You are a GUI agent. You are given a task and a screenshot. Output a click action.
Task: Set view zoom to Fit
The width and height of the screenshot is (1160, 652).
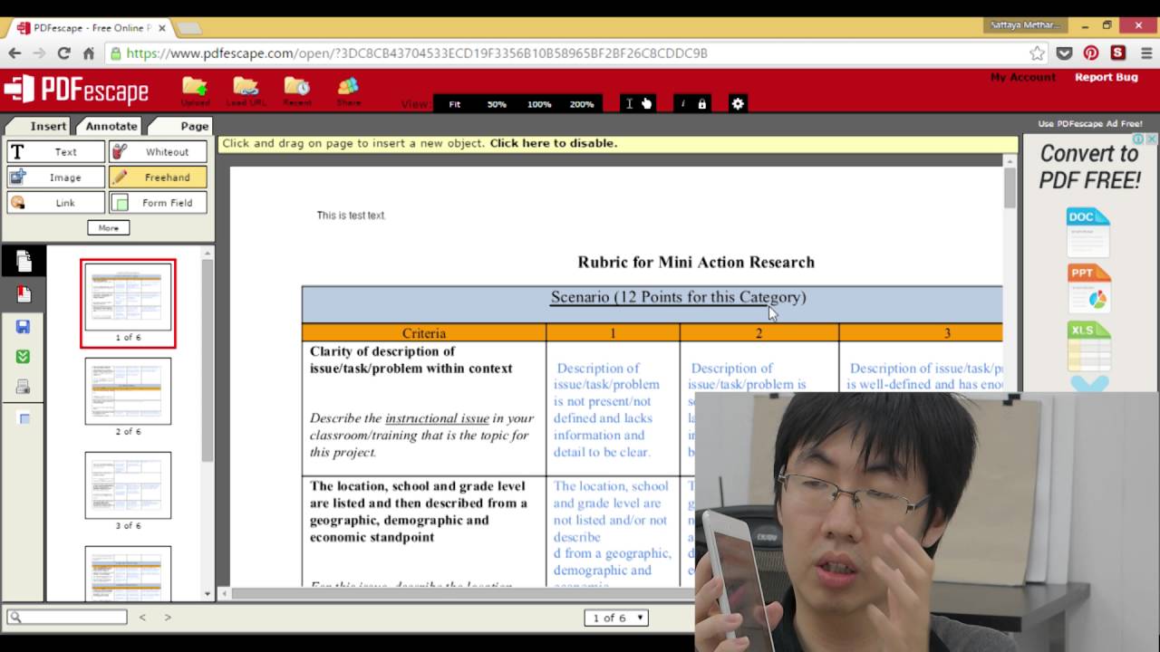point(455,104)
